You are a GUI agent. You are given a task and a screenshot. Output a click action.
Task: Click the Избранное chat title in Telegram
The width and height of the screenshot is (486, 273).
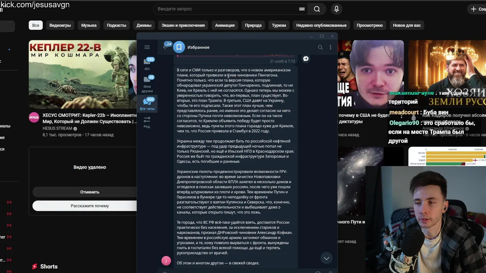(198, 47)
